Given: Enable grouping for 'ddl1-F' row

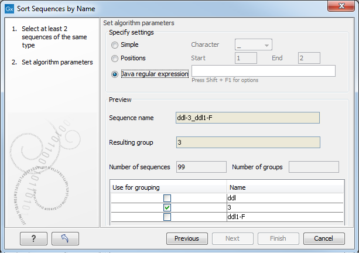Looking at the screenshot, I should coord(167,217).
